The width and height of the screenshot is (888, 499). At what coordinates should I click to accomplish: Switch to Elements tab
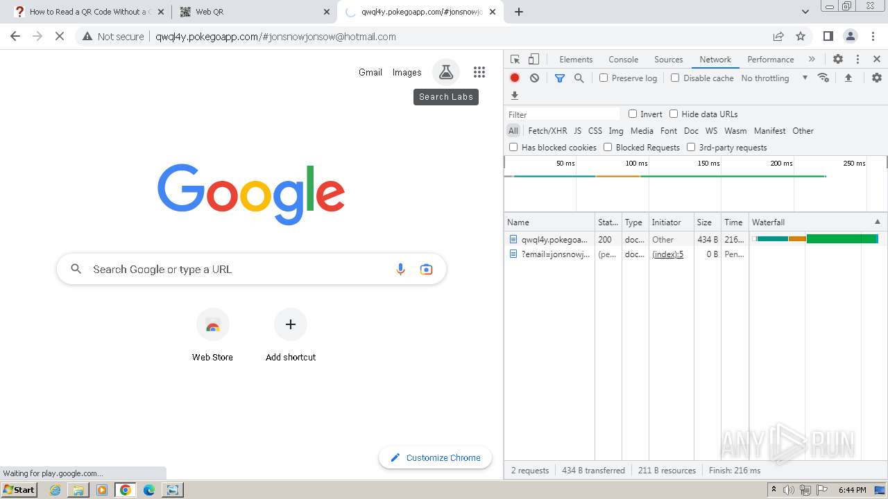point(576,60)
